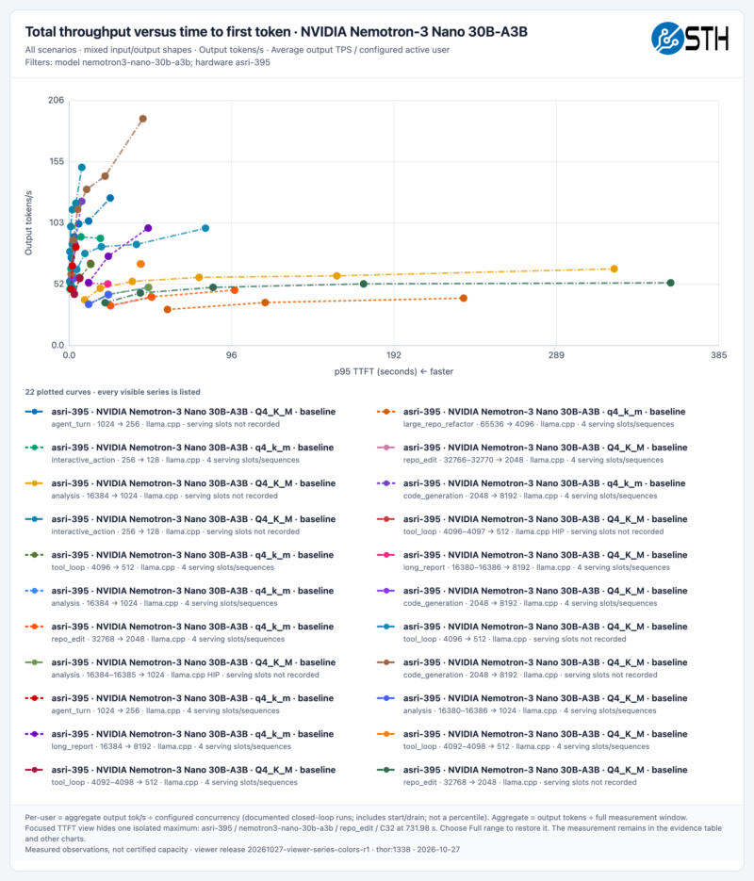Click the STH logo in the header
The width and height of the screenshot is (754, 881).
(690, 39)
